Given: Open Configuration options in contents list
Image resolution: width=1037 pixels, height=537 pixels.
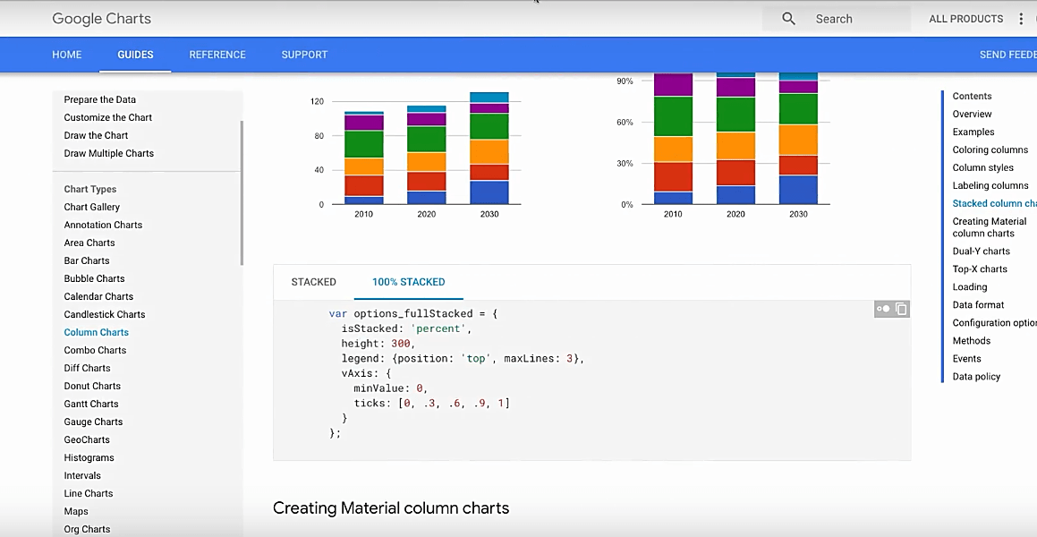Looking at the screenshot, I should click(993, 323).
